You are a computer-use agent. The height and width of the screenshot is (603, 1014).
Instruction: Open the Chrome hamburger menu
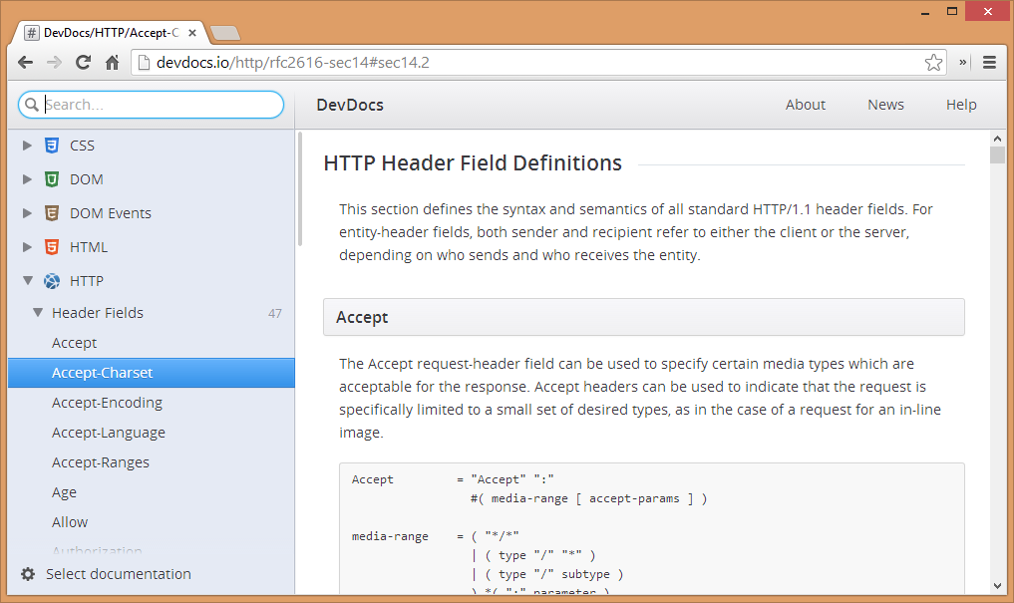click(x=989, y=63)
